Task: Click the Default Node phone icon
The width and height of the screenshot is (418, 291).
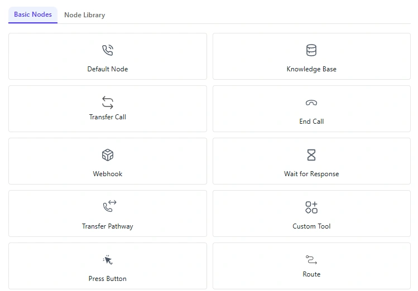Action: (108, 50)
